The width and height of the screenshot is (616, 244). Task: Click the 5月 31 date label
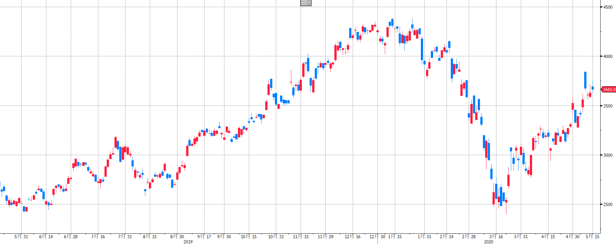pyautogui.click(x=21, y=237)
